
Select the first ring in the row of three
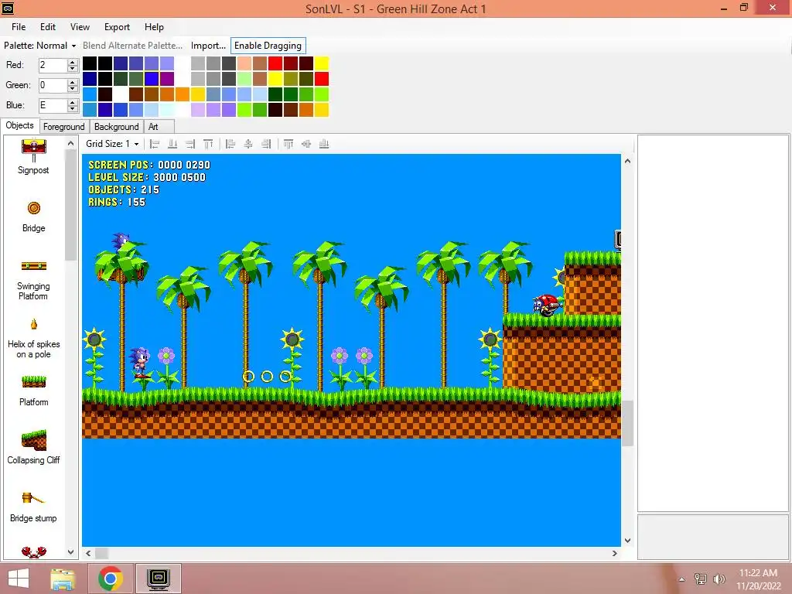(x=248, y=377)
